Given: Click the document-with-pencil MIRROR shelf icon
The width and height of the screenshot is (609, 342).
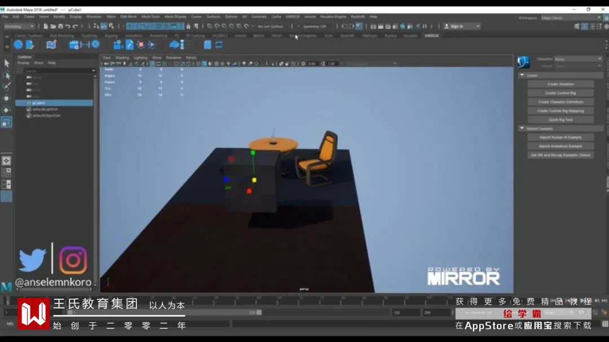Looking at the screenshot, I should tap(30, 45).
